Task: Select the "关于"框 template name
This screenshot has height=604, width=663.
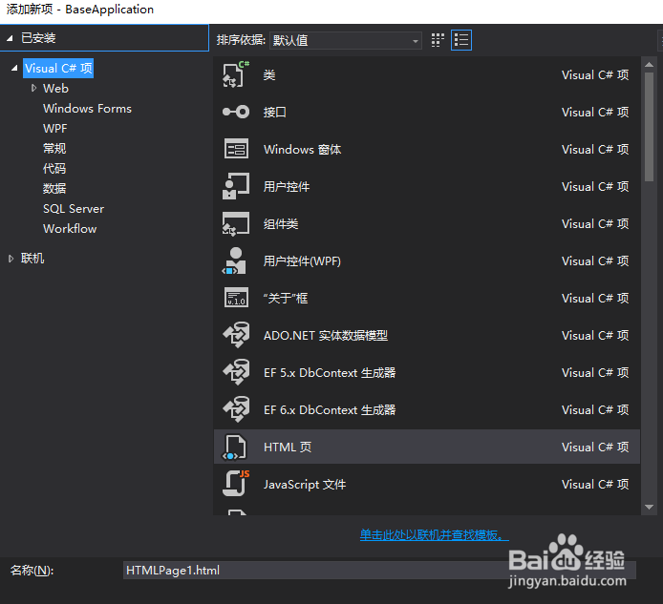Action: point(286,299)
